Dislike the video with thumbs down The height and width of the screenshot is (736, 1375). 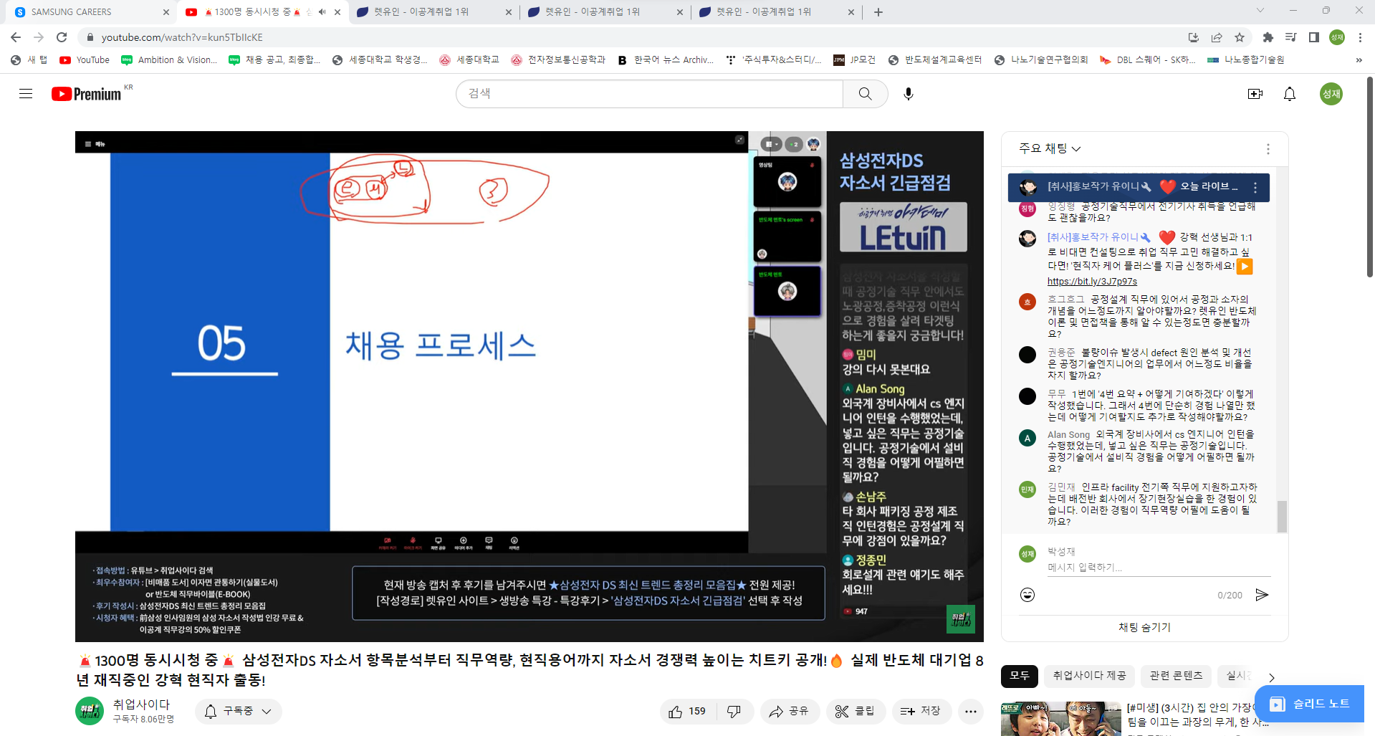coord(734,711)
